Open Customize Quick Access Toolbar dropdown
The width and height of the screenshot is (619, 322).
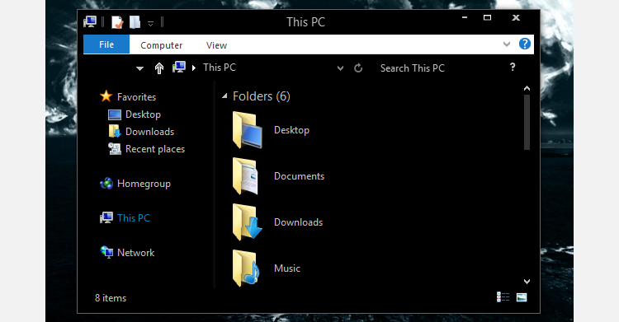(x=150, y=24)
